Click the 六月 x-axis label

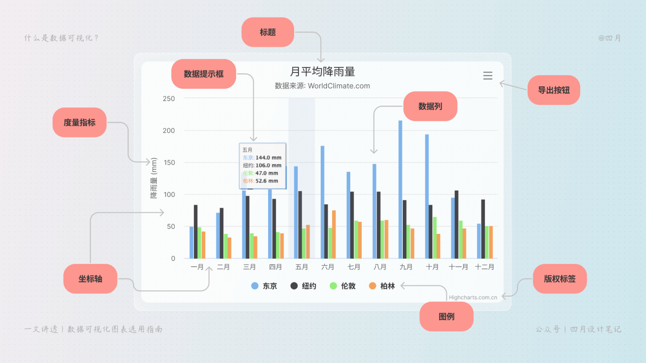coord(328,267)
